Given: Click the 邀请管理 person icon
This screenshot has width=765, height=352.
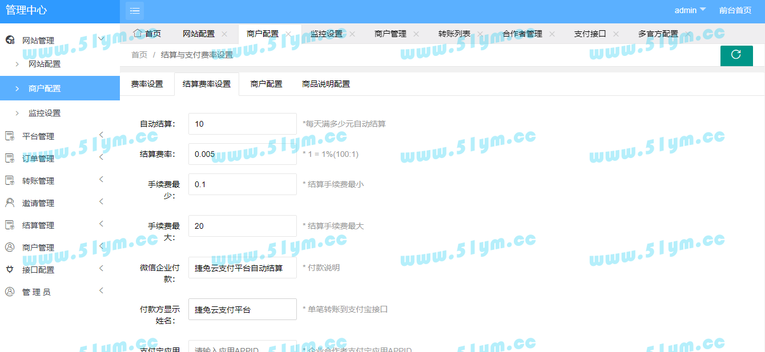Looking at the screenshot, I should [x=10, y=203].
